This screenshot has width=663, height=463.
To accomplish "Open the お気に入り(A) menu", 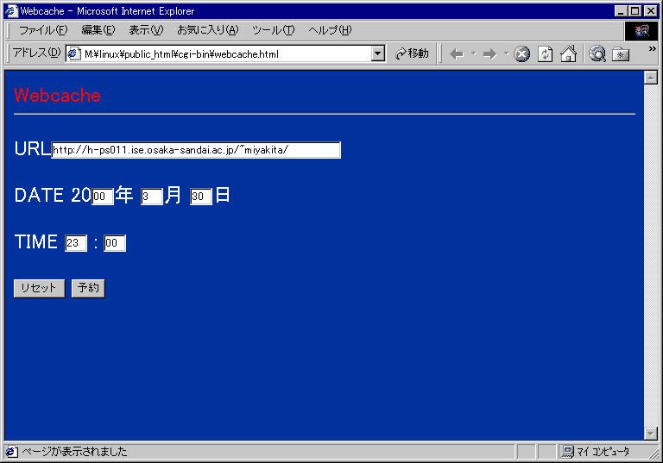I will 207,30.
